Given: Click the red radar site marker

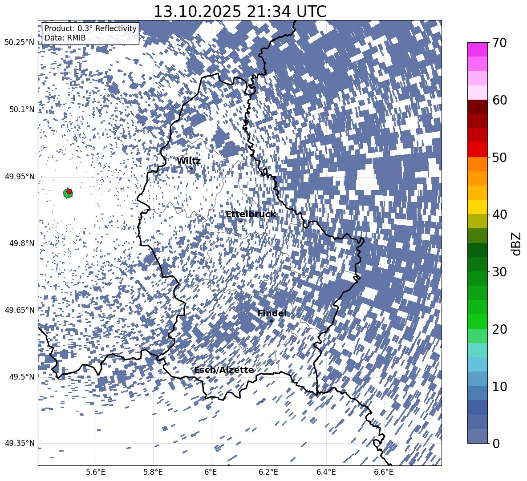Looking at the screenshot, I should pos(69,191).
